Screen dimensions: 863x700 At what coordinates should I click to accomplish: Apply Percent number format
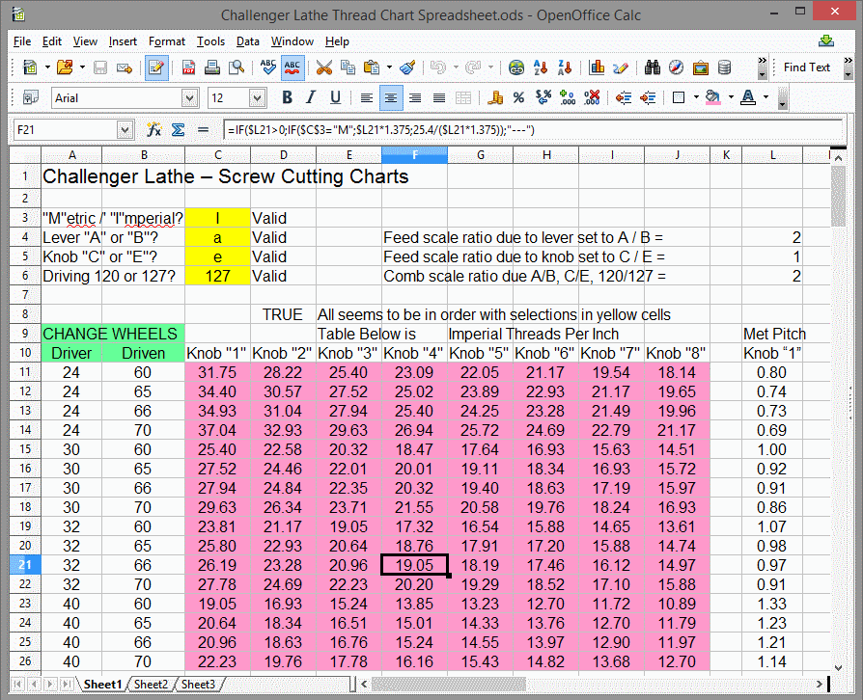click(x=518, y=98)
